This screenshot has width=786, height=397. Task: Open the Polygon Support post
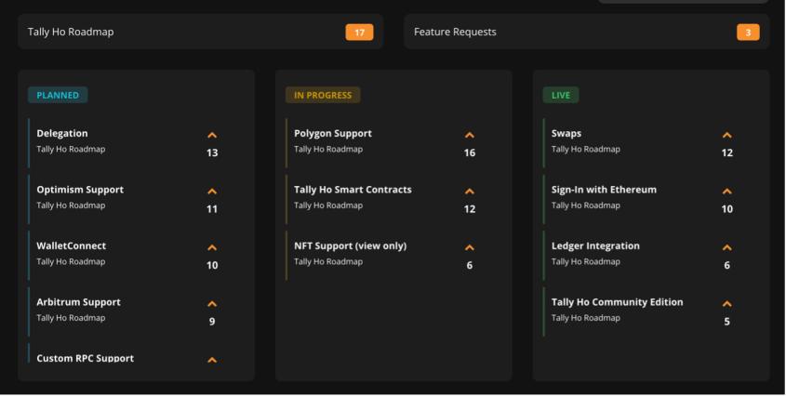pos(333,133)
